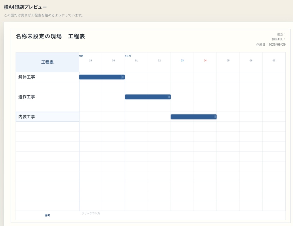Screen dimensions: 293x226
Task: Click the 担当TEL： field
Action: [x=279, y=39]
